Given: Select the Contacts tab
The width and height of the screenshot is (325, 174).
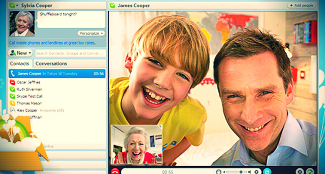Looking at the screenshot, I should tap(19, 64).
